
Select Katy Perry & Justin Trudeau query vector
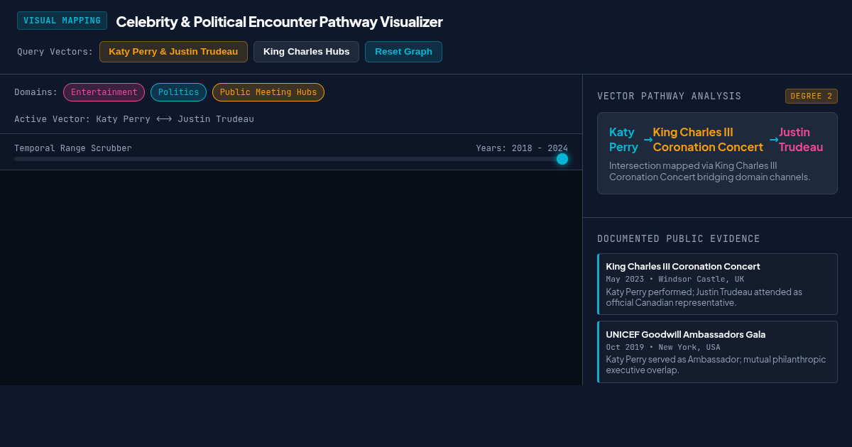173,52
